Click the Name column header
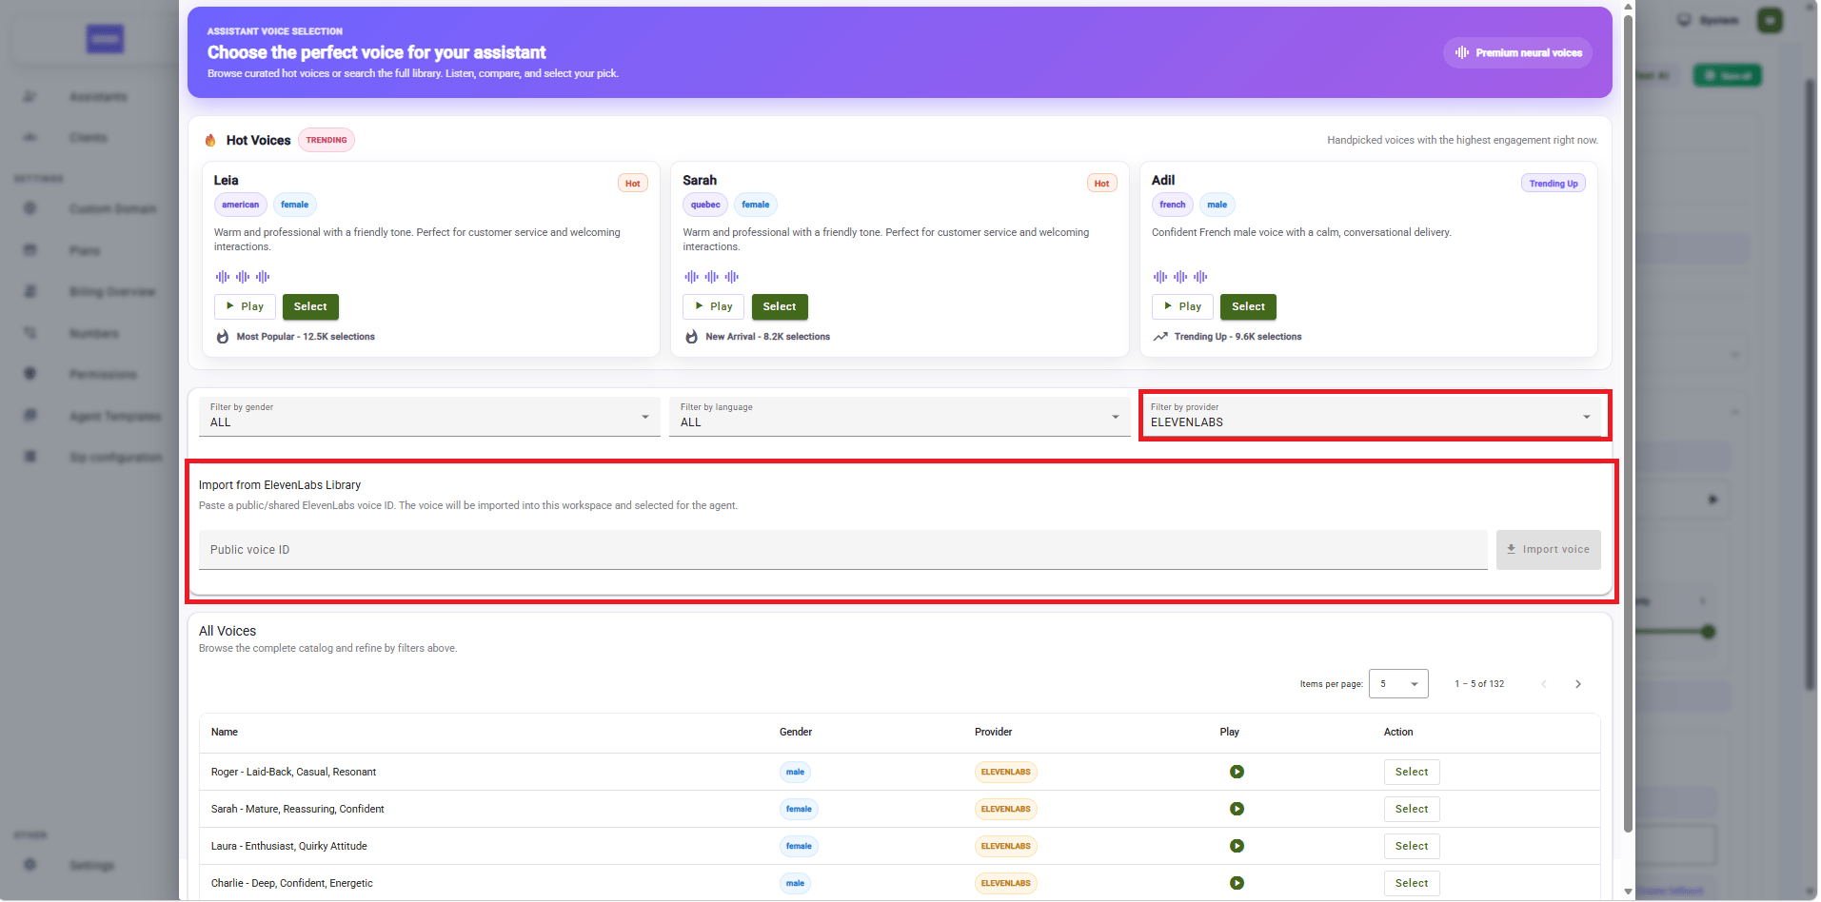Image resolution: width=1821 pixels, height=902 pixels. (225, 732)
